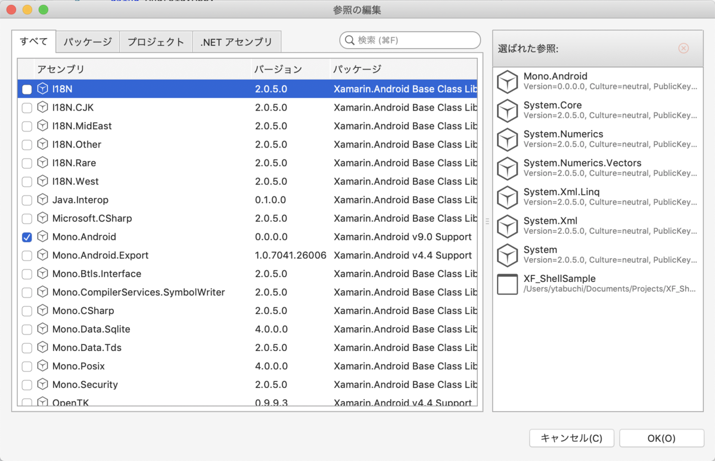Uncheck the Mono.Android checkbox
Image resolution: width=715 pixels, height=461 pixels.
point(27,237)
